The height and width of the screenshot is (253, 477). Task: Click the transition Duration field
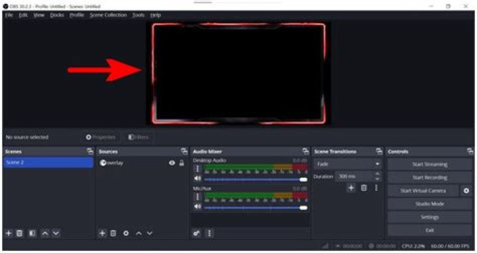pyautogui.click(x=354, y=176)
